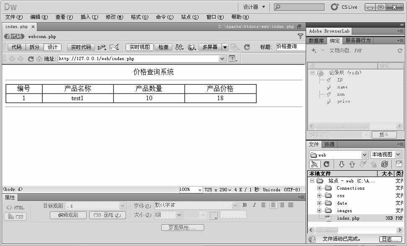407x246 pixels.
Task: Open the web site dropdown in Files
Action: click(364, 155)
